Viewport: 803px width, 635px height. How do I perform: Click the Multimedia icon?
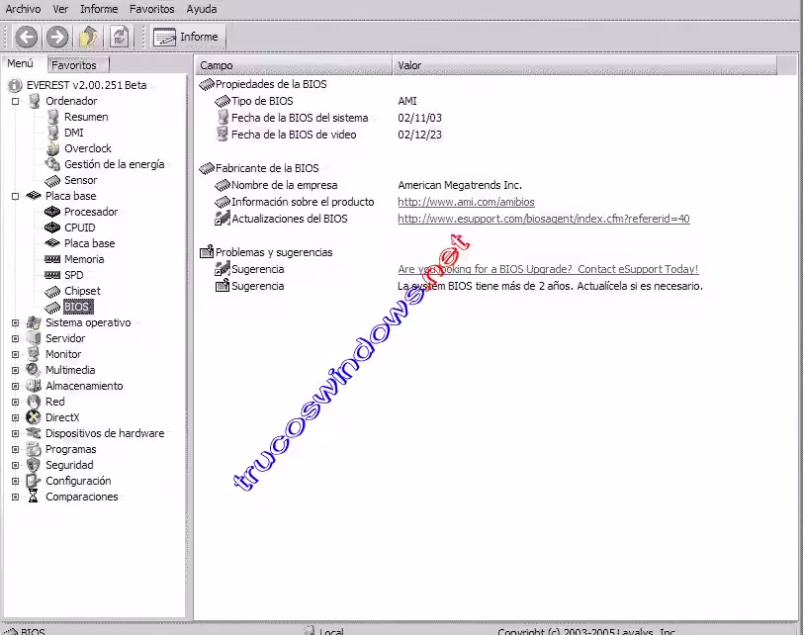click(34, 370)
